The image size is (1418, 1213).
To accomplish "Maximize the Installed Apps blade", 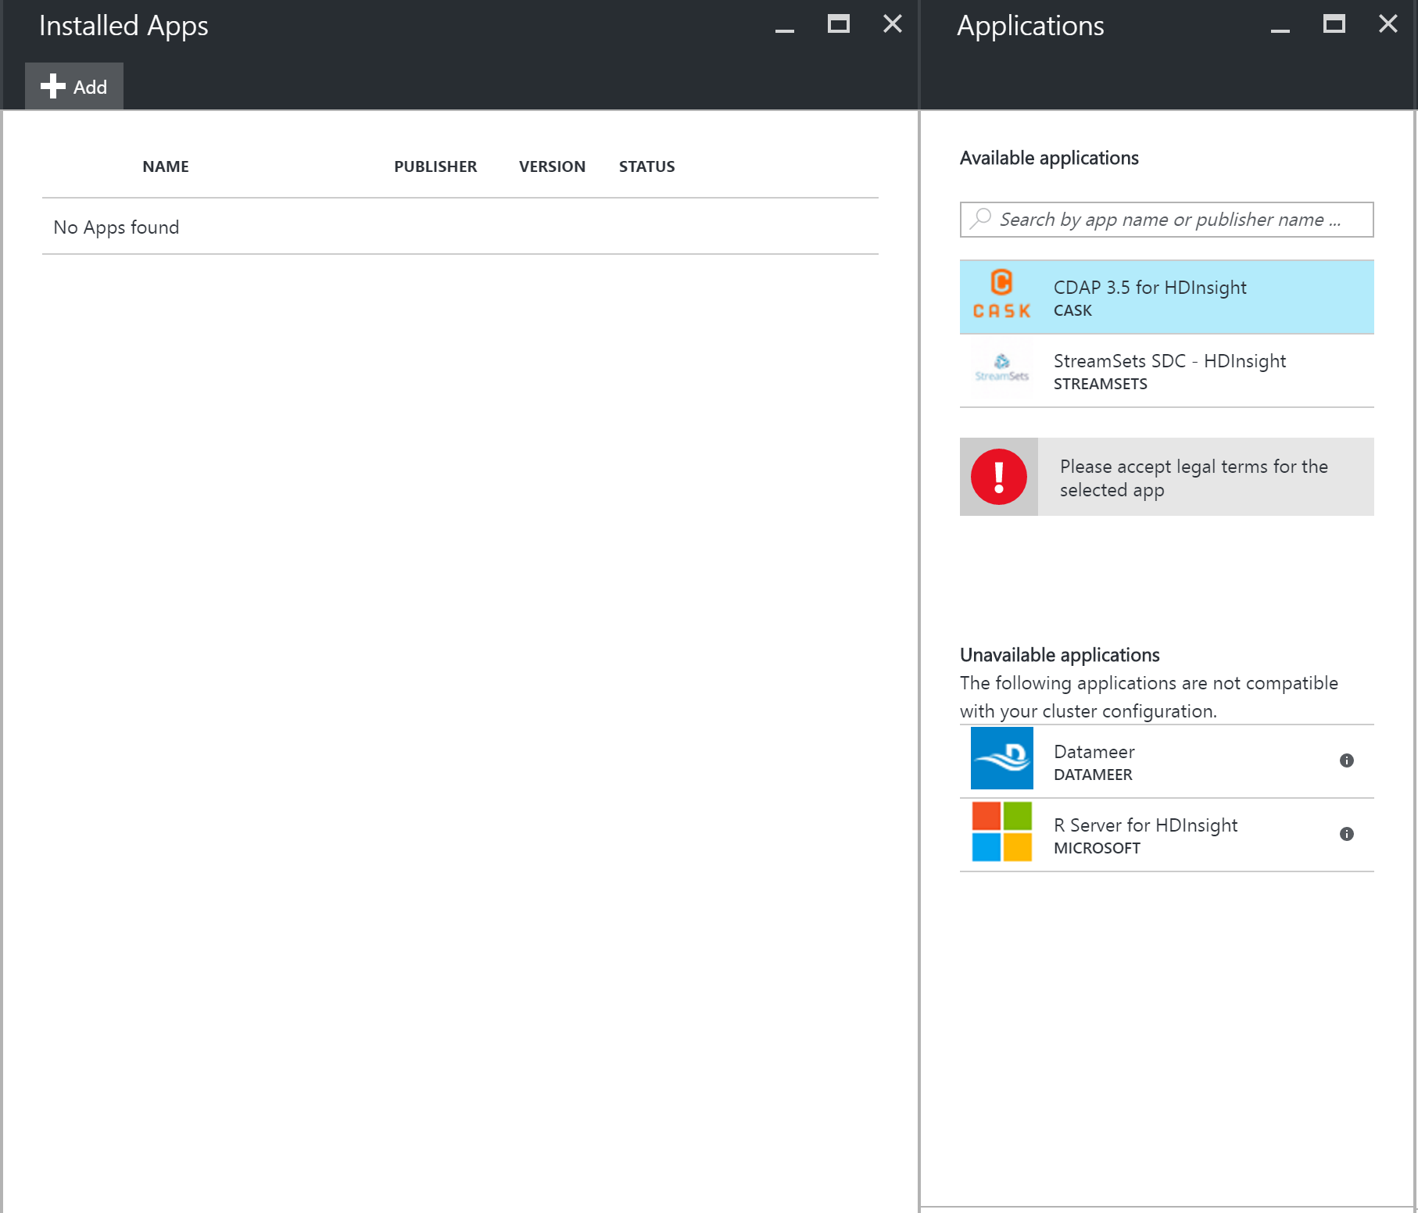I will pyautogui.click(x=839, y=24).
